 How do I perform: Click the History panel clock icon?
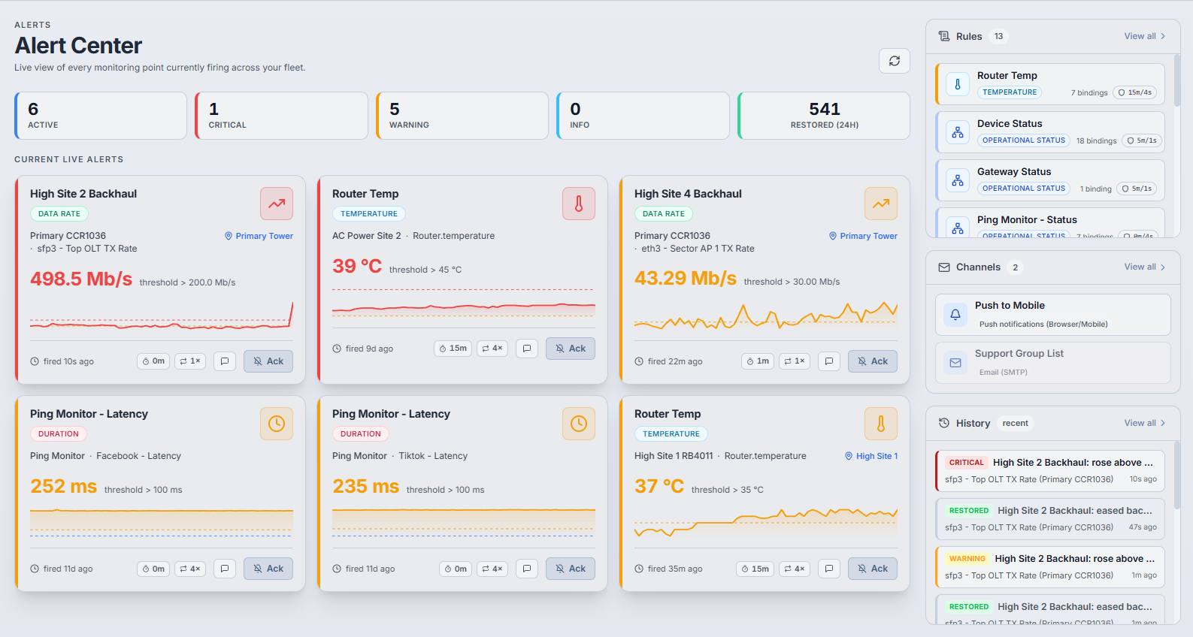pyautogui.click(x=944, y=423)
